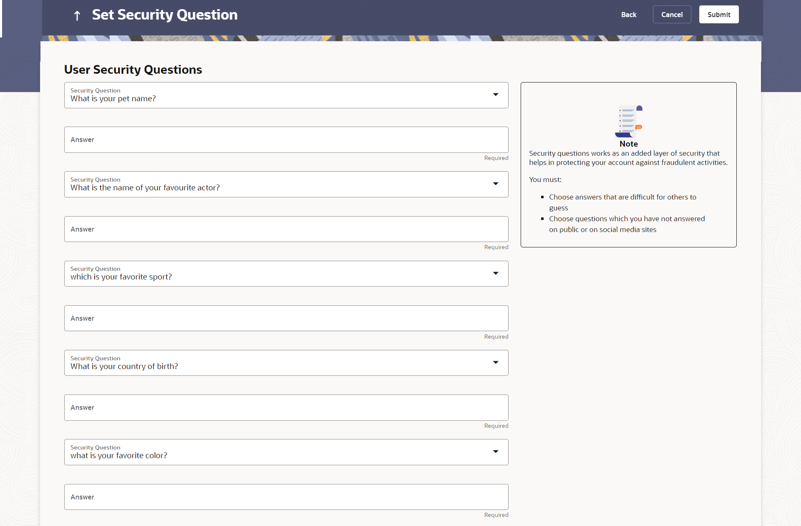Click the Answer input for country of birth

[286, 407]
